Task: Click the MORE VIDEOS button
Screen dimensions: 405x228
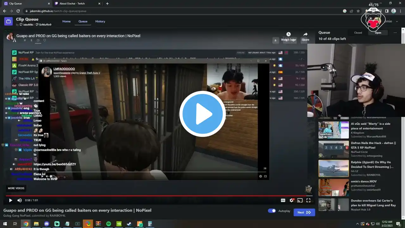Action: (16, 188)
